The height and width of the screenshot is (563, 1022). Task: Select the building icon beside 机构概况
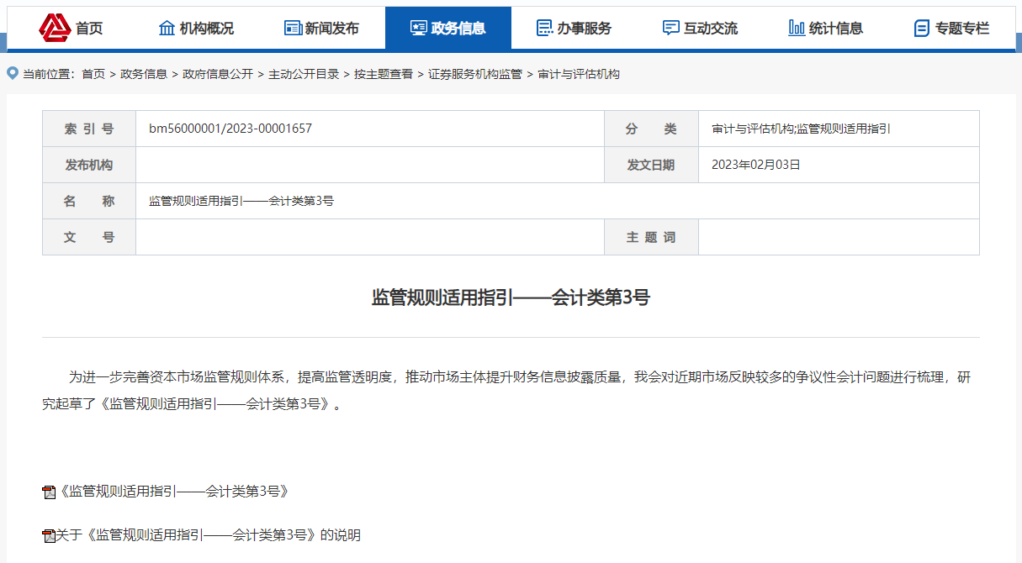point(165,26)
